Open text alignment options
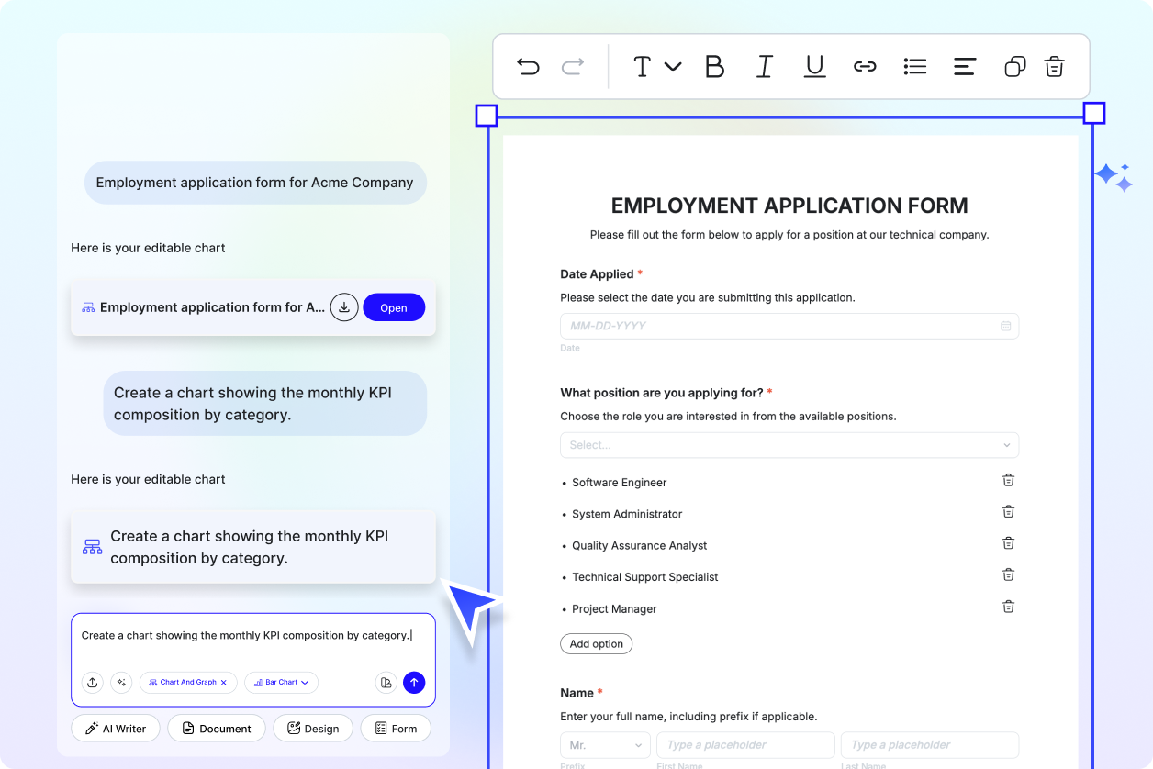The width and height of the screenshot is (1153, 769). pos(964,66)
